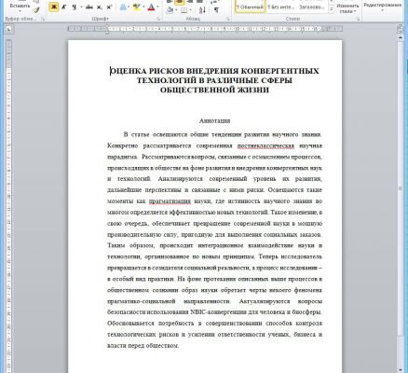Apply red font color
This screenshot has width=408, height=373.
pyautogui.click(x=151, y=7)
